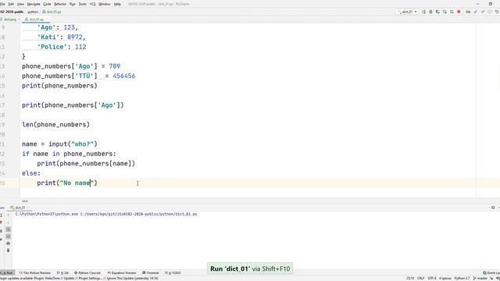Toggle soft-wrap in Run console

[x=9, y=229]
